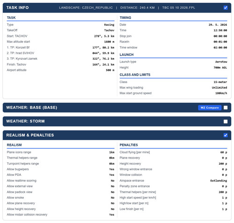Click the Turnpoint helpers range label

[x=23, y=164]
